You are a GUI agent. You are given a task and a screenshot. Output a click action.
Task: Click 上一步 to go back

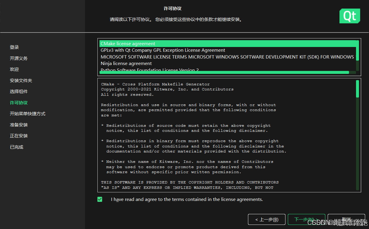267,219
